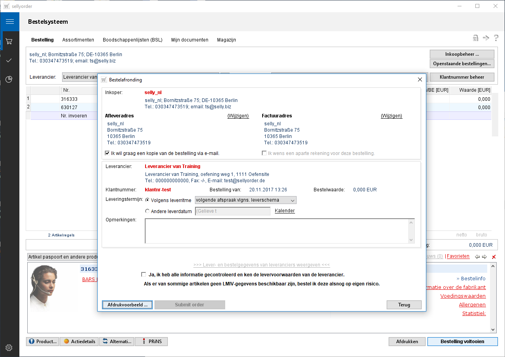505x357 pixels.
Task: Open the pie chart statistics icon
Action: pyautogui.click(x=9, y=79)
